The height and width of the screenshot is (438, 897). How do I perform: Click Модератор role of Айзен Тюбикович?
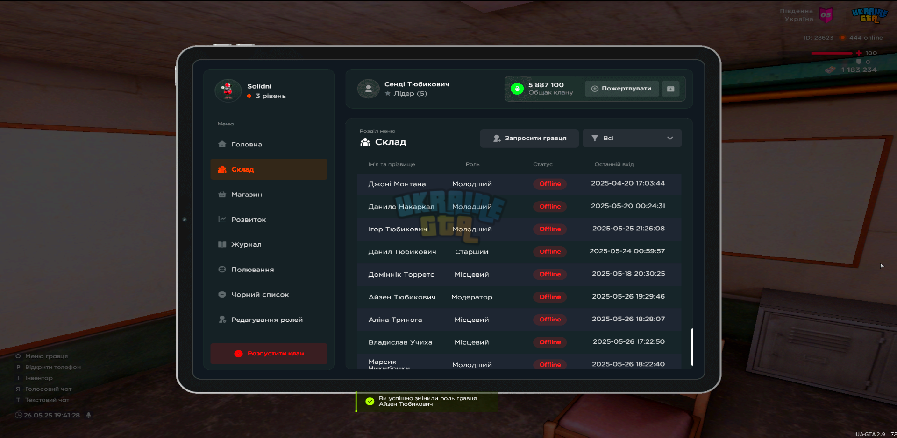click(472, 297)
